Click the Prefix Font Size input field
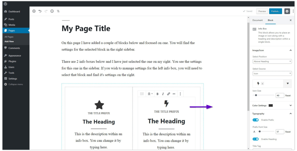This screenshot has width=297, height=151. (x=280, y=132)
